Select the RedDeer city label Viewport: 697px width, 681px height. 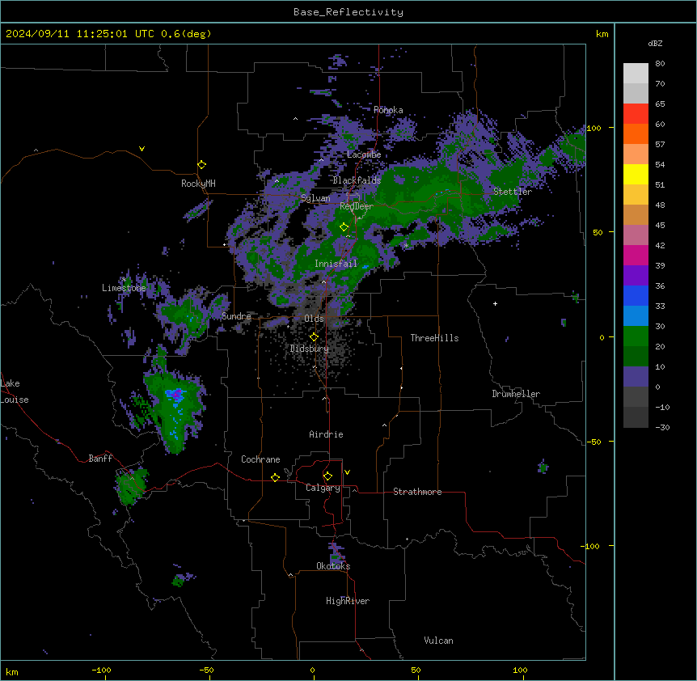tap(357, 206)
